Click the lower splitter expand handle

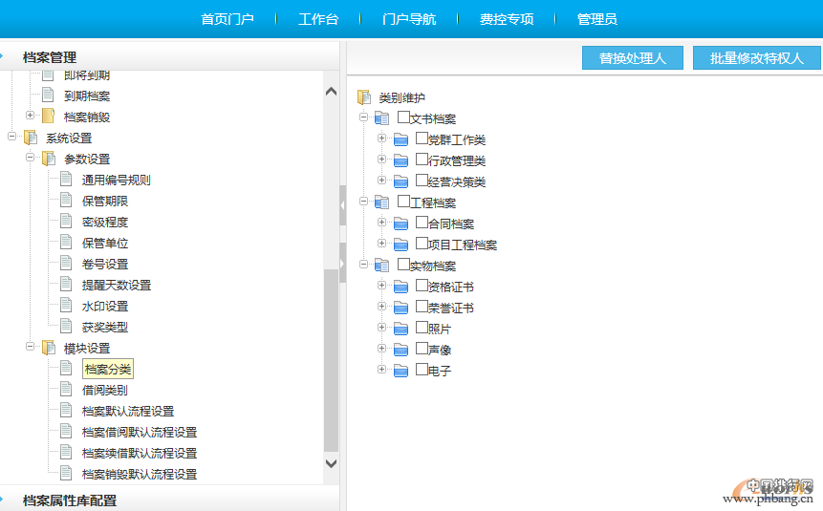coord(343,263)
